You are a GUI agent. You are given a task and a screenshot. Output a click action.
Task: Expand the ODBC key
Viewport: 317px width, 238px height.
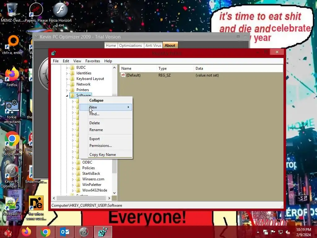[x=73, y=163]
